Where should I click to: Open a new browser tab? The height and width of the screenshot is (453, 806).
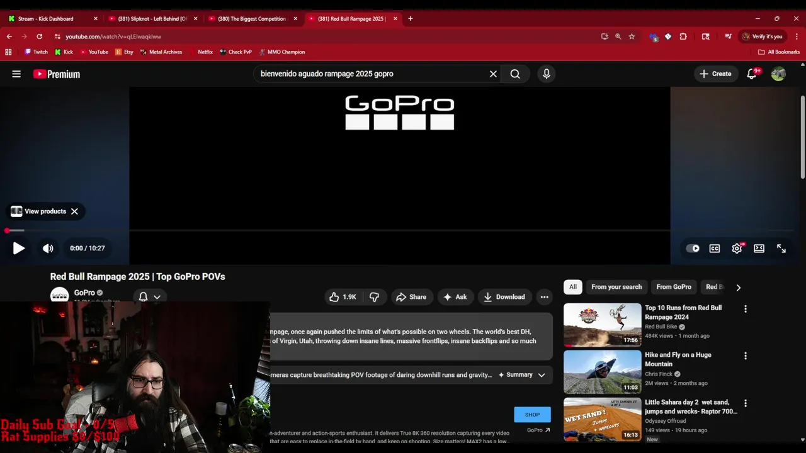(410, 18)
